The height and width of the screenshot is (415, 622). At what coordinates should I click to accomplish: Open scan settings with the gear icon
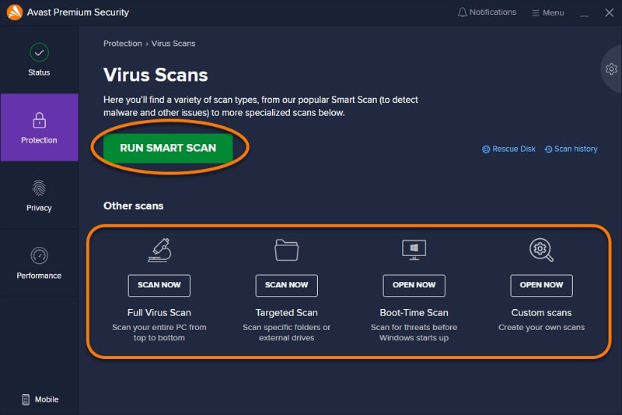tap(611, 69)
